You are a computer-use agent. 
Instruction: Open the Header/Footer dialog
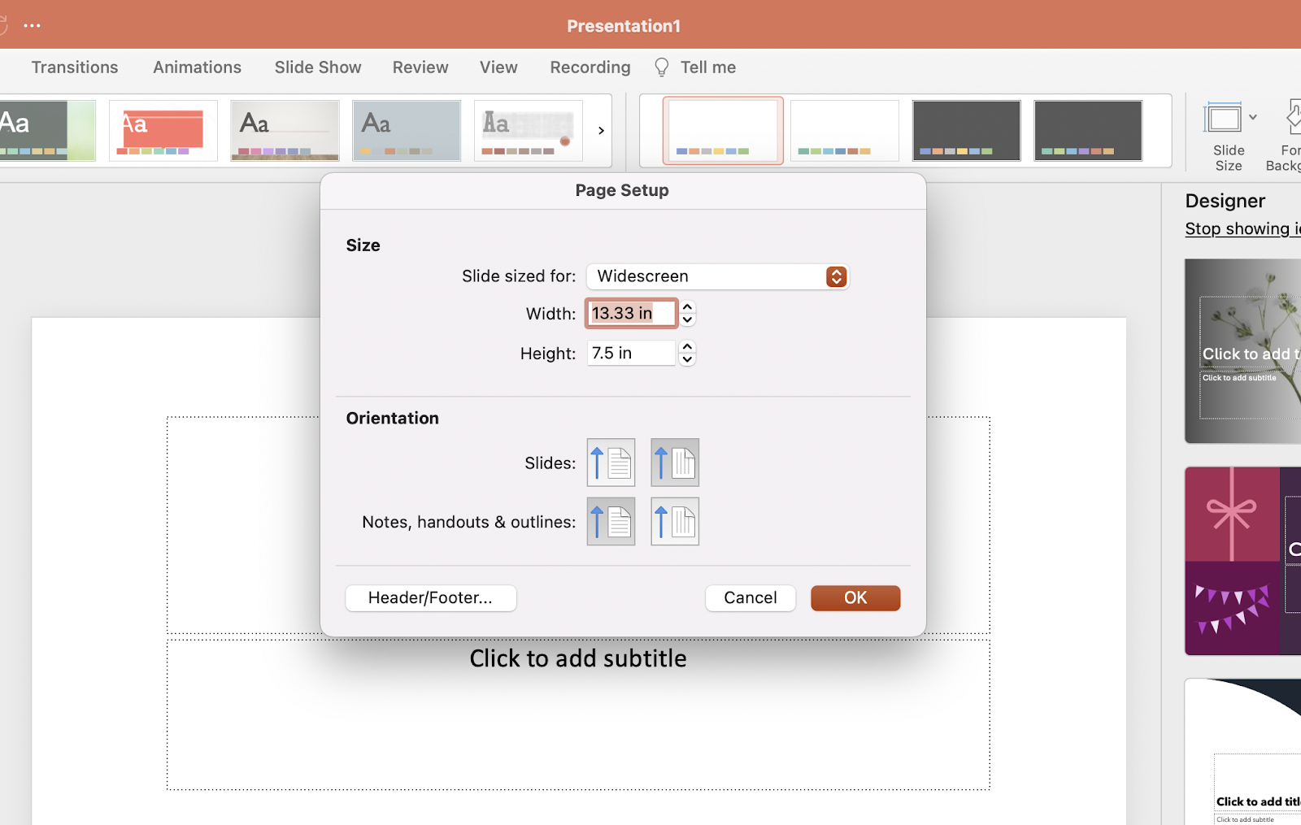coord(430,597)
